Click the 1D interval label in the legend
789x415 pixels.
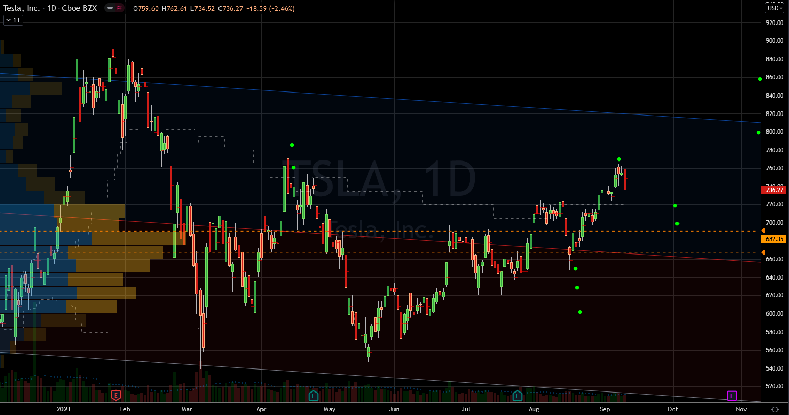pos(52,9)
